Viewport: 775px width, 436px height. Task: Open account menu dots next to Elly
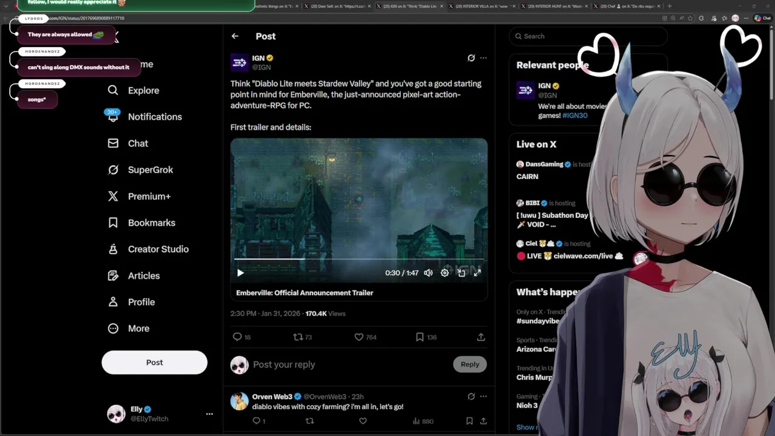[209, 414]
